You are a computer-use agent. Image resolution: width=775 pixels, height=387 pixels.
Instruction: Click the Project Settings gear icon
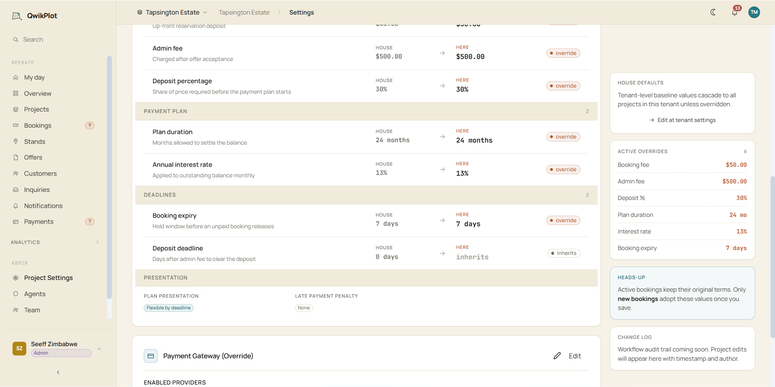pyautogui.click(x=16, y=278)
